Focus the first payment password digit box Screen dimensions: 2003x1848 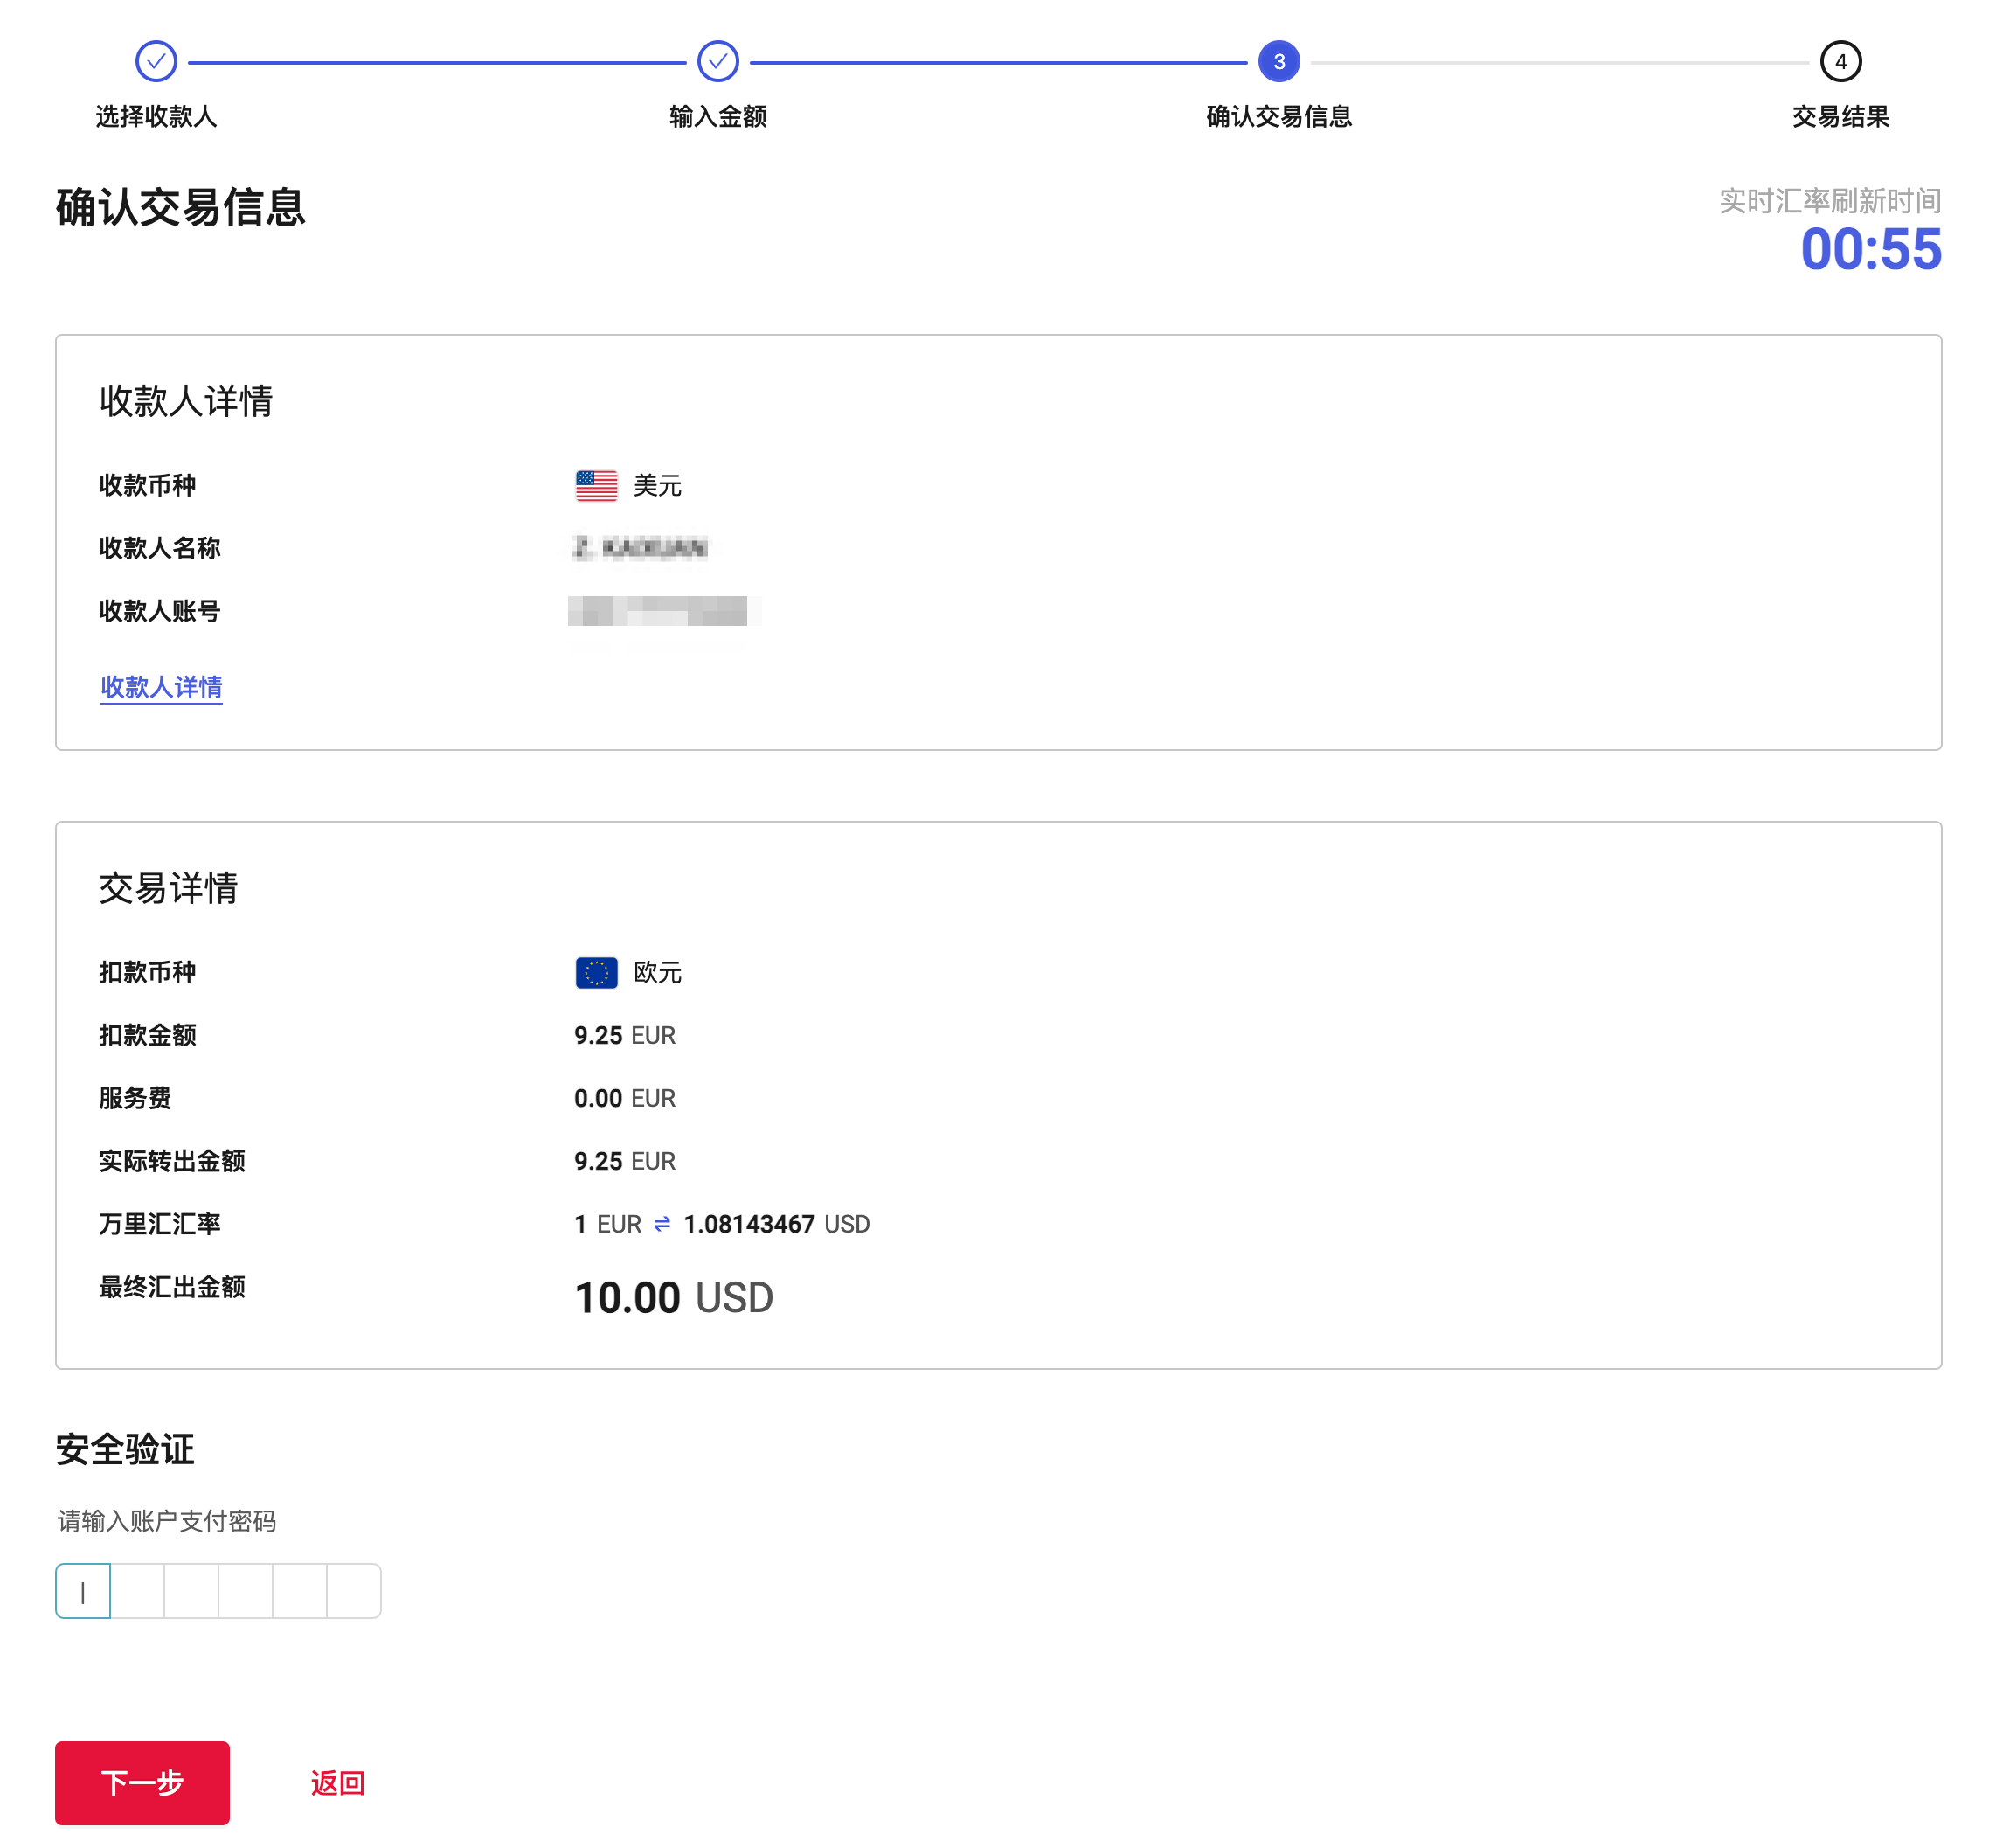pos(83,1591)
